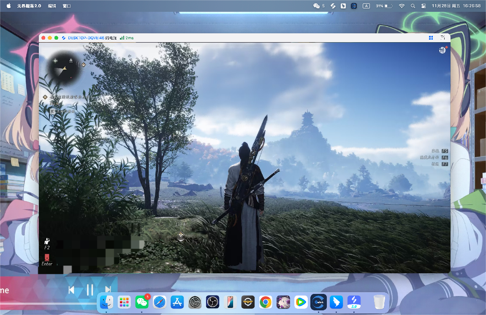Click the 2ms latency signal indicator

pos(126,38)
